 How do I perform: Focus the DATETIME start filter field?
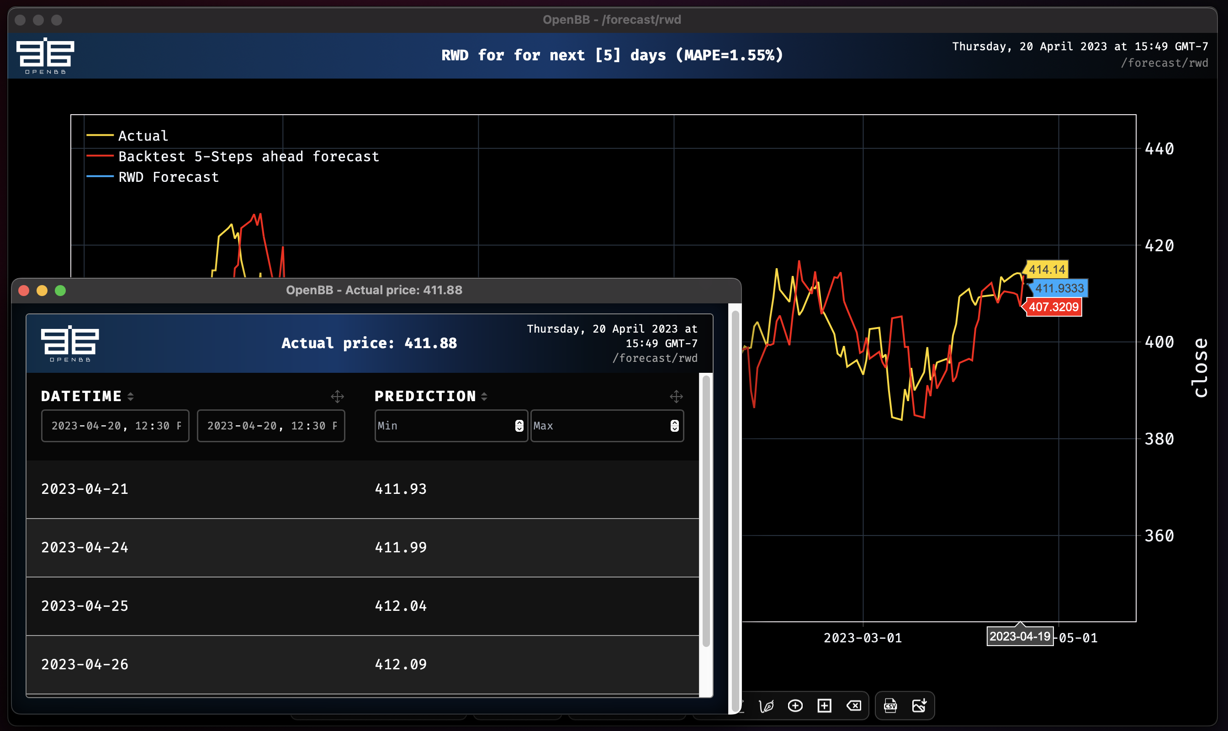tap(115, 426)
